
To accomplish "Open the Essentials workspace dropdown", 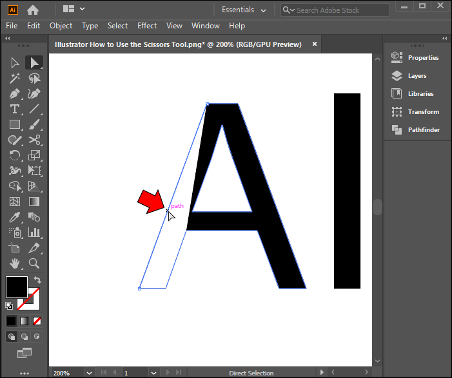I will click(244, 10).
